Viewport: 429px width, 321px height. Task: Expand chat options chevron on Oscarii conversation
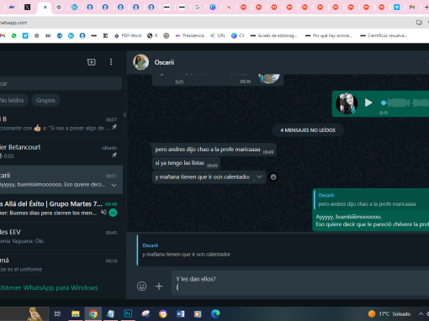[114, 185]
